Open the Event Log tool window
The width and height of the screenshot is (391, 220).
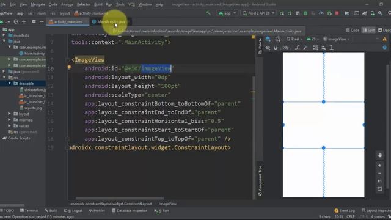coord(345,211)
